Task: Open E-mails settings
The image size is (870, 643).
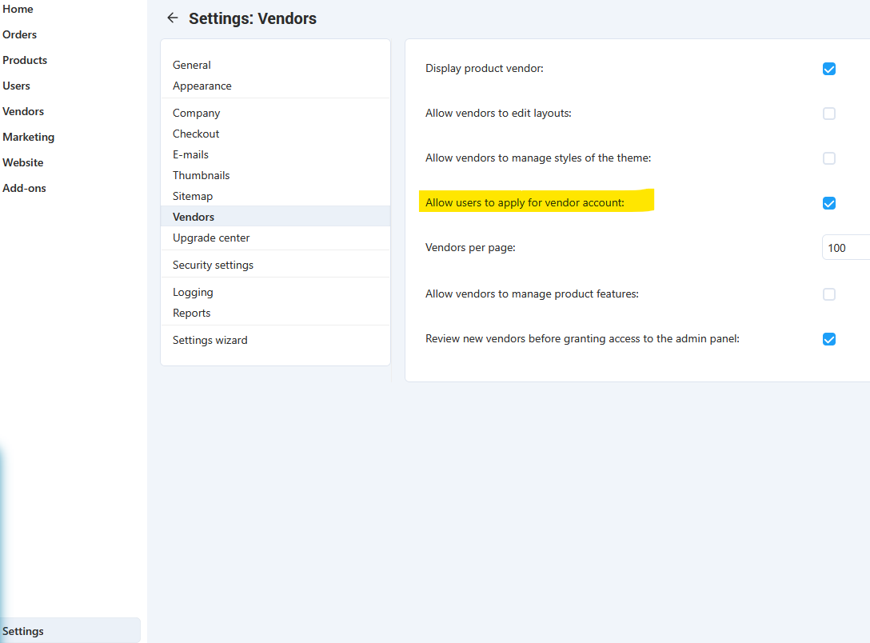Action: coord(191,154)
